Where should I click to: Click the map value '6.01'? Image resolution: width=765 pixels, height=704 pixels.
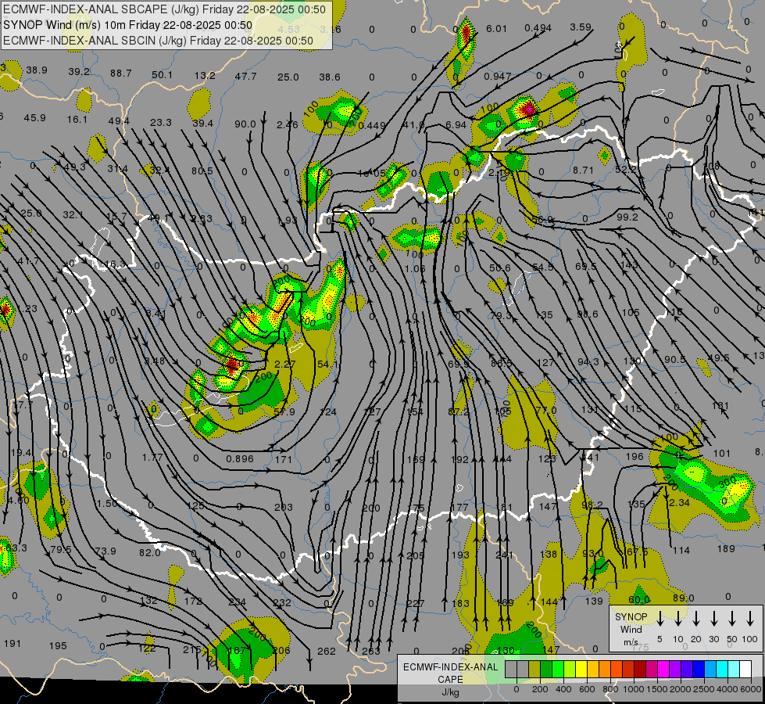(497, 28)
